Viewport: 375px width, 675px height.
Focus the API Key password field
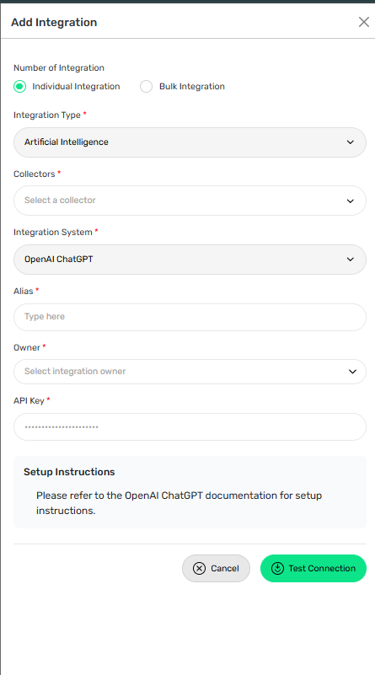point(190,426)
